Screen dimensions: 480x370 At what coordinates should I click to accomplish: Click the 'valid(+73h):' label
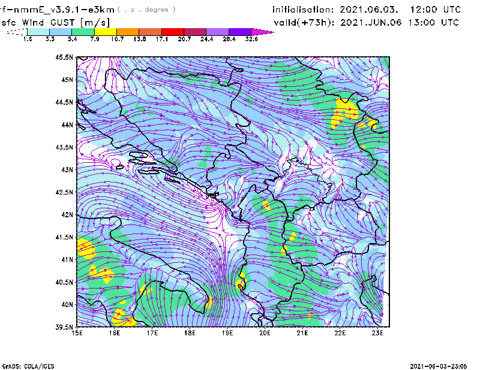(x=304, y=23)
